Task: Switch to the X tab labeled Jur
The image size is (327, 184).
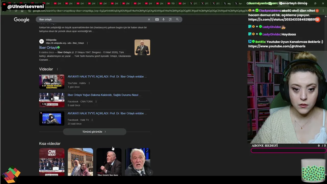Action: [238, 4]
